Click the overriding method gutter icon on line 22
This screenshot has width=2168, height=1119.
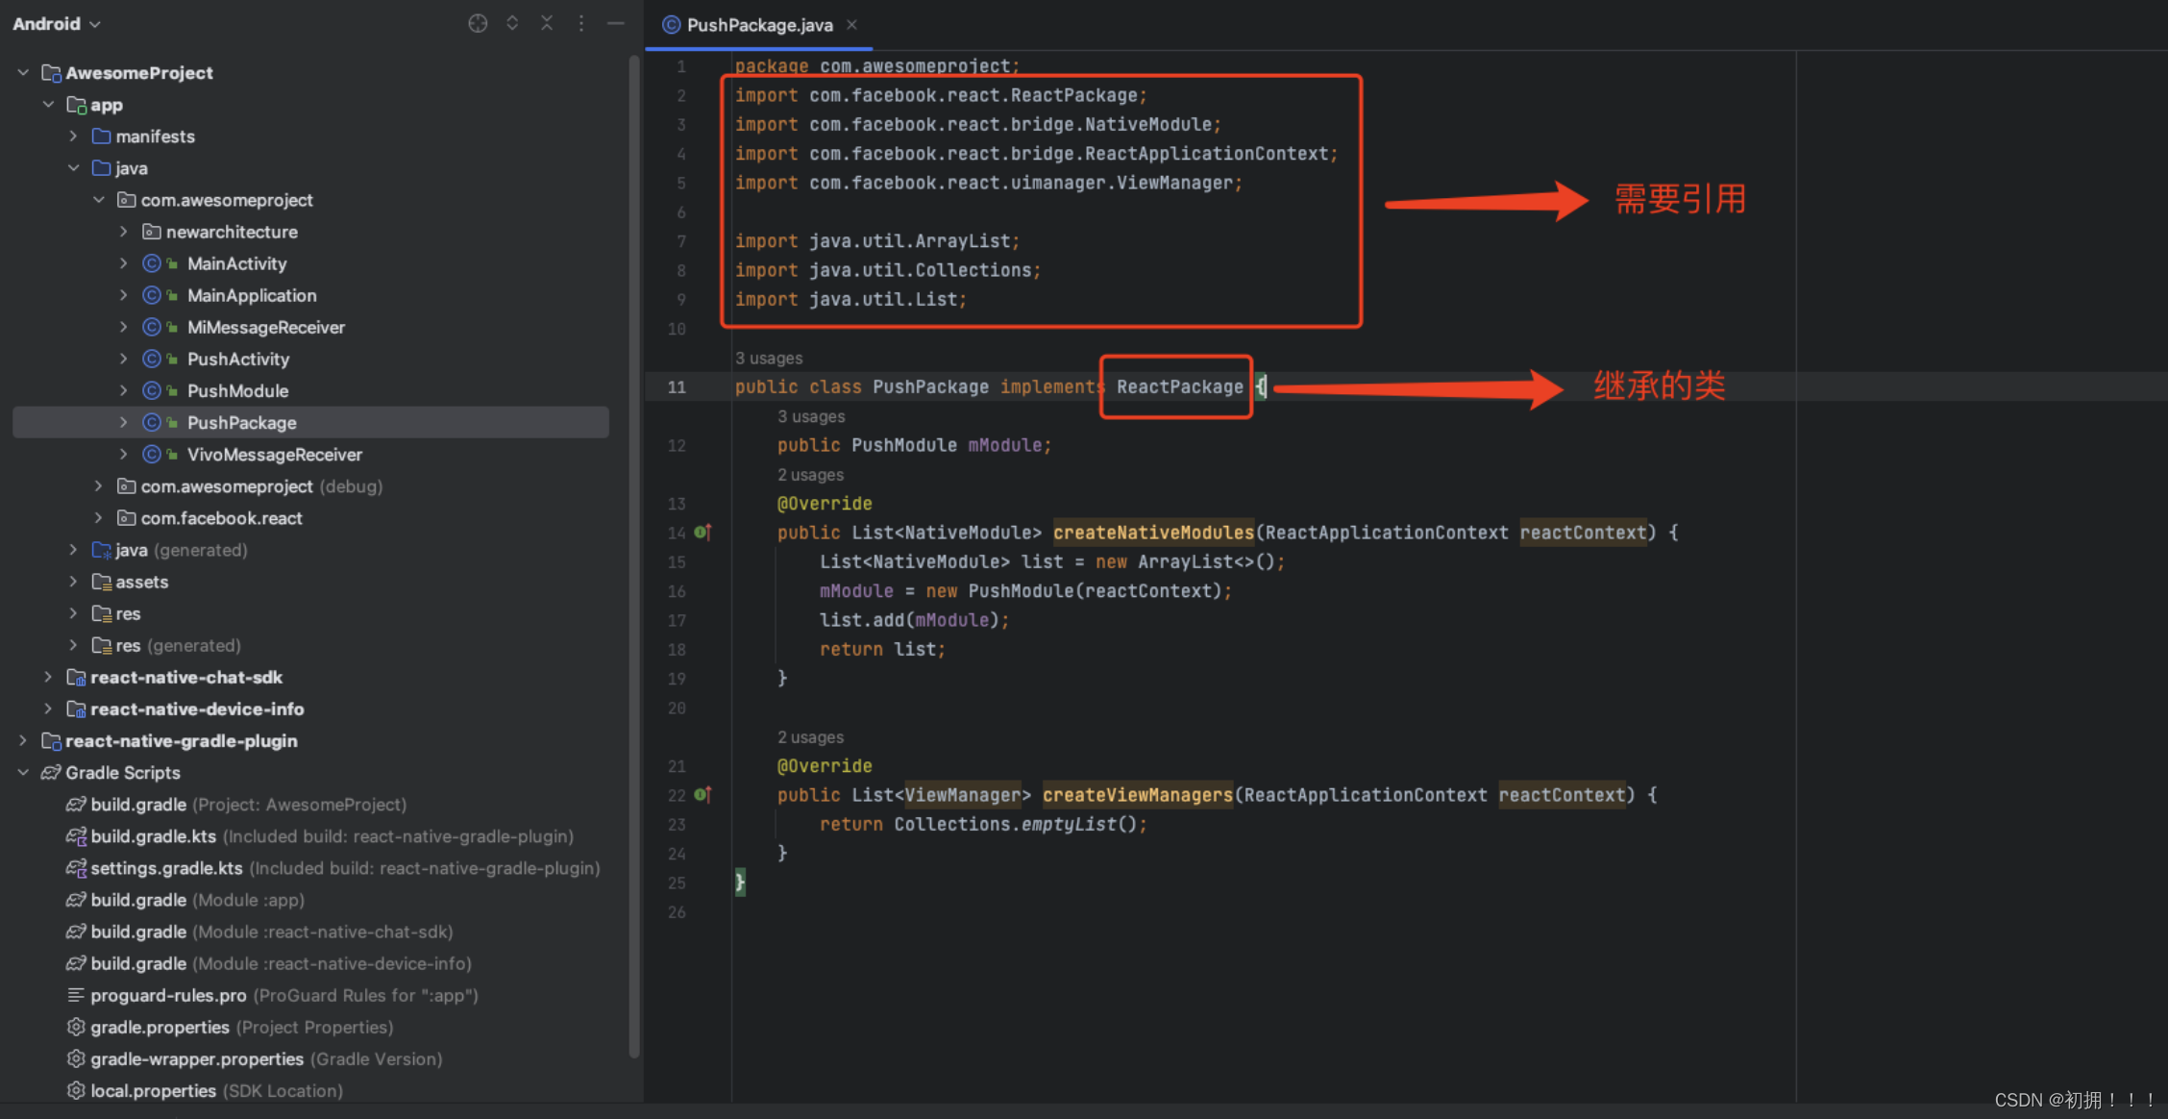pyautogui.click(x=702, y=794)
